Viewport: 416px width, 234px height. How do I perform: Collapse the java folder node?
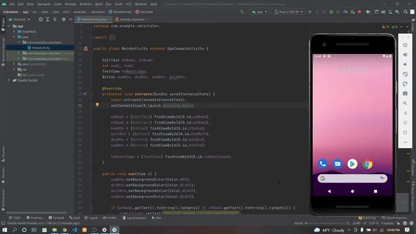(x=14, y=37)
